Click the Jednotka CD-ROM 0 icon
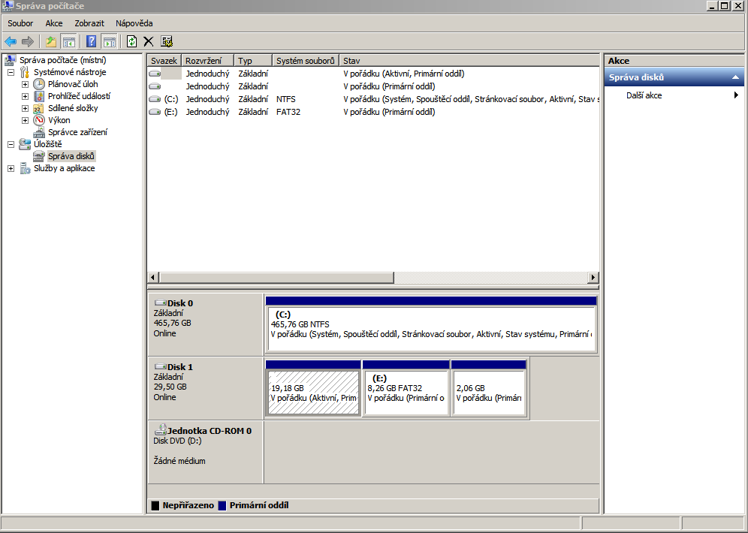The image size is (748, 533). point(160,429)
